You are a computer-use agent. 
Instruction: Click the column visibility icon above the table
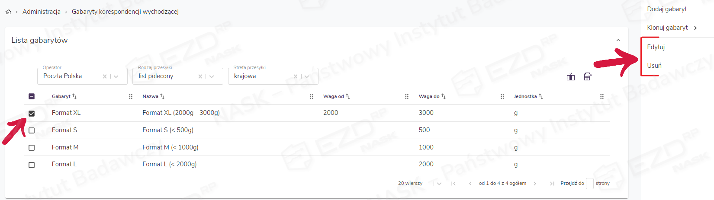point(571,77)
